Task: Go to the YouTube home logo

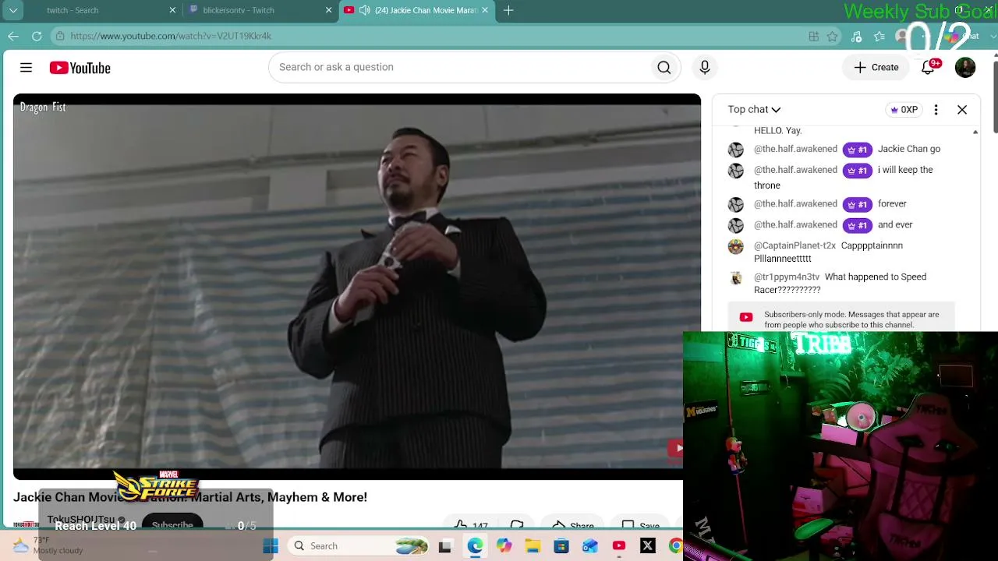Action: (80, 68)
